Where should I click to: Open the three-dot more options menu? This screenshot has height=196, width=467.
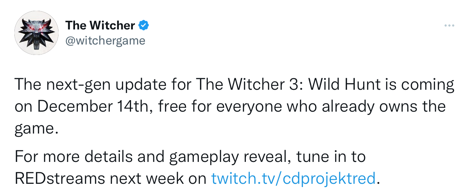click(x=449, y=26)
